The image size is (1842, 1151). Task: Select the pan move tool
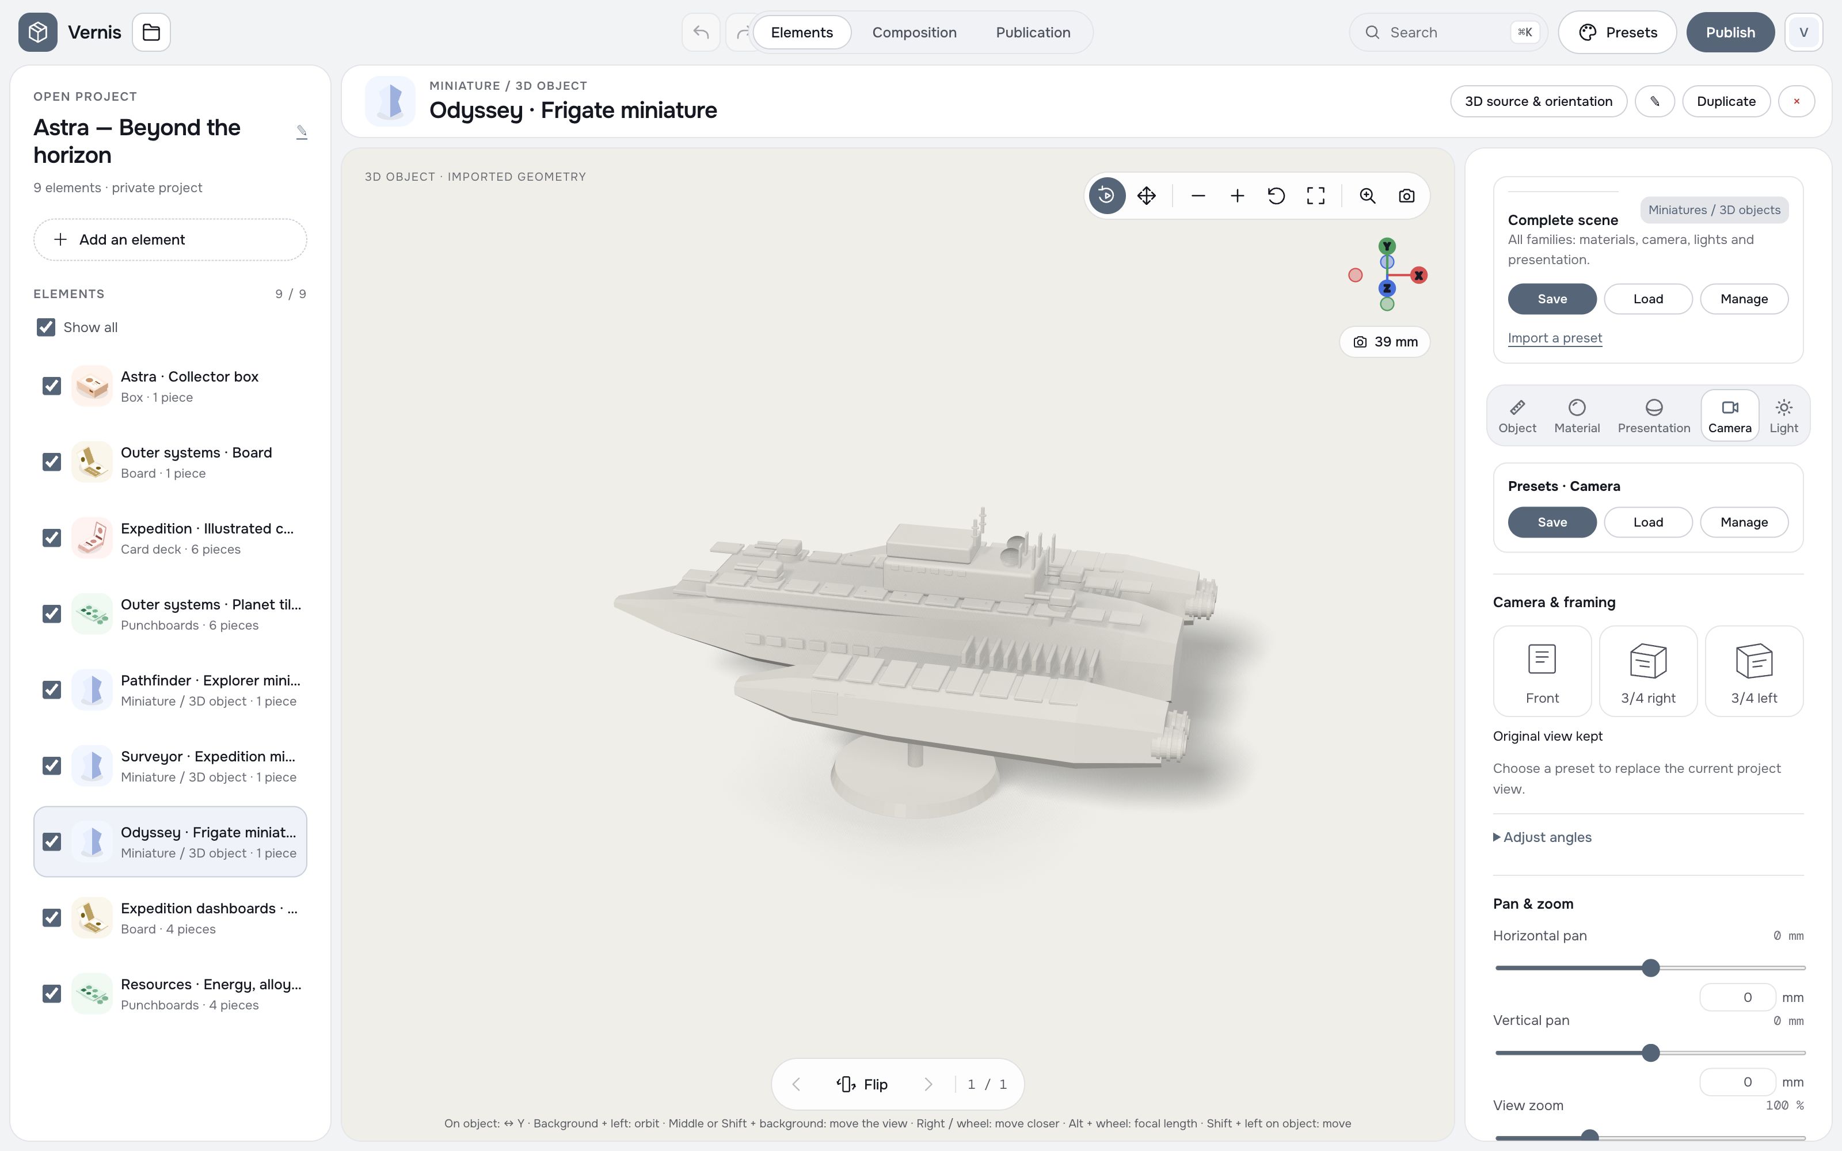[x=1146, y=196]
